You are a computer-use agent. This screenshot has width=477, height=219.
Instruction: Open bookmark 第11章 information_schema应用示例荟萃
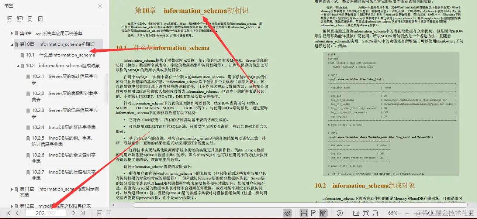(59, 192)
